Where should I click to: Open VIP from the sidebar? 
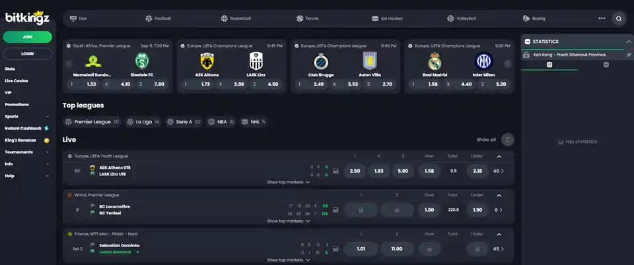[8, 93]
